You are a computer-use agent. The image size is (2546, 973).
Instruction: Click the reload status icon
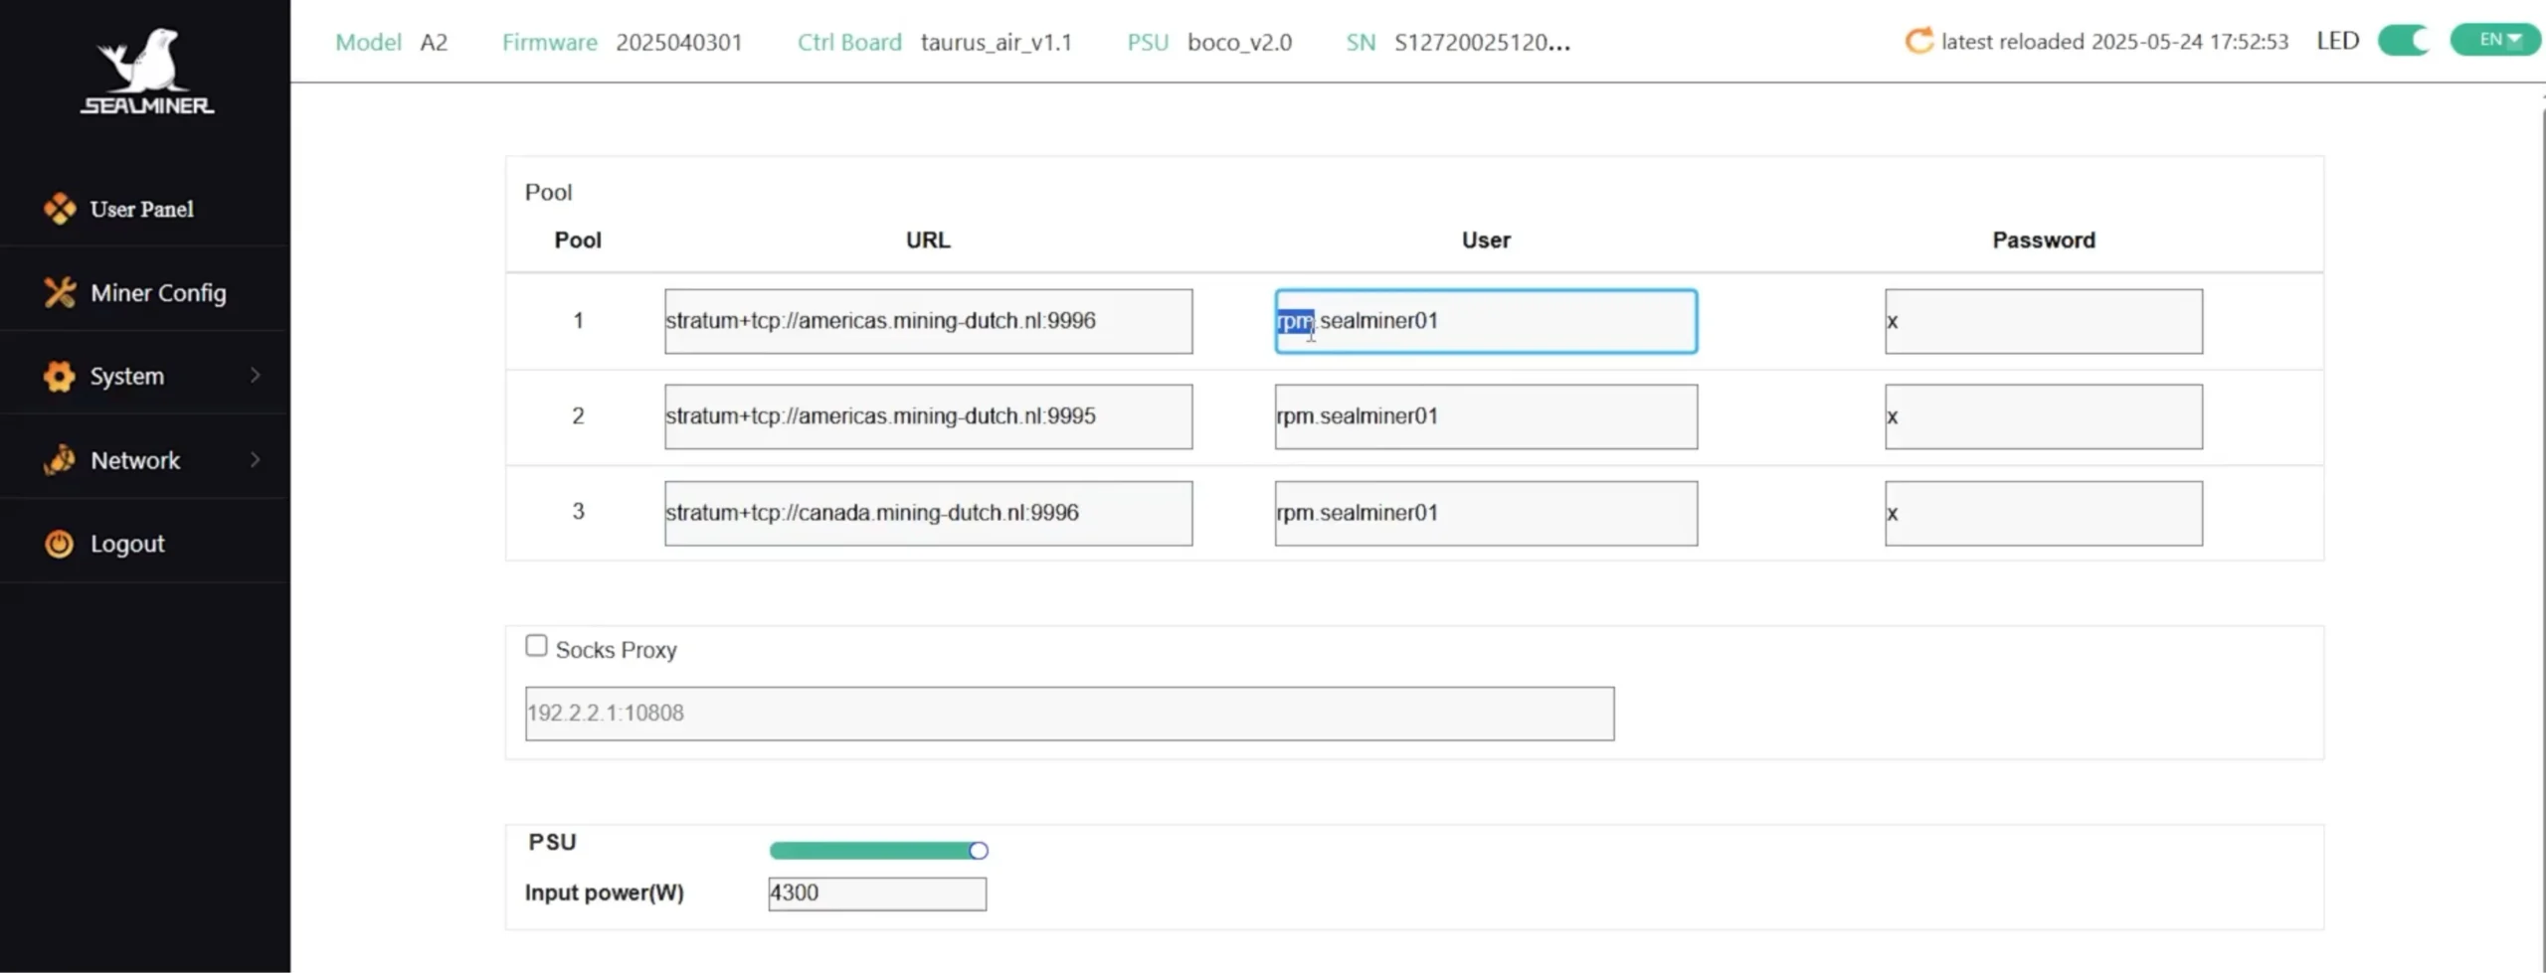(1919, 41)
